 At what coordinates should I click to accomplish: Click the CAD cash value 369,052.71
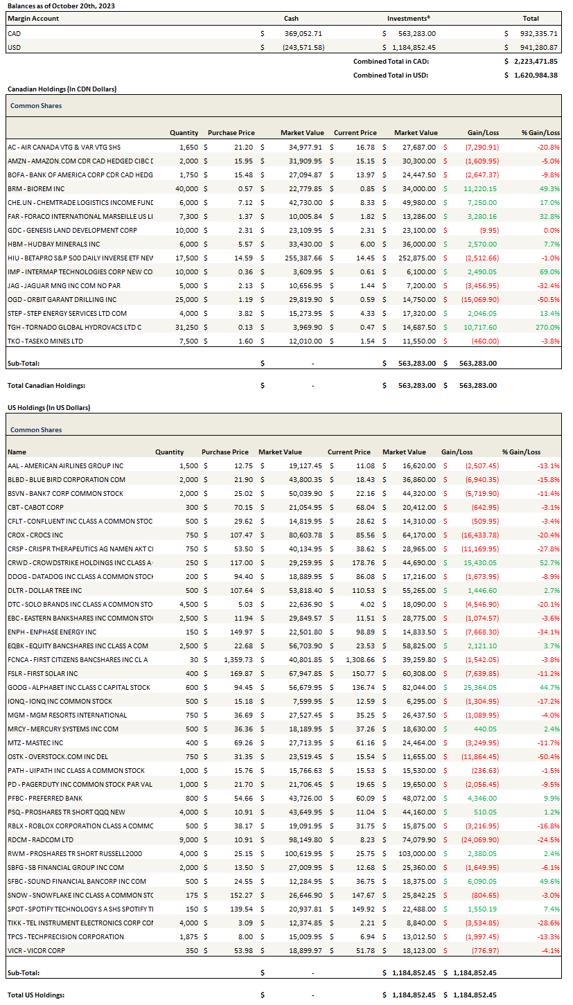(303, 33)
